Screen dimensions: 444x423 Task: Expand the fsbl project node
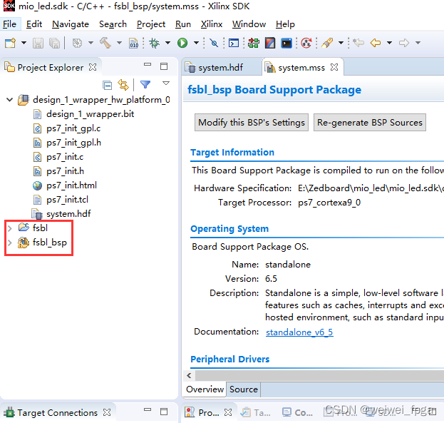pyautogui.click(x=10, y=228)
